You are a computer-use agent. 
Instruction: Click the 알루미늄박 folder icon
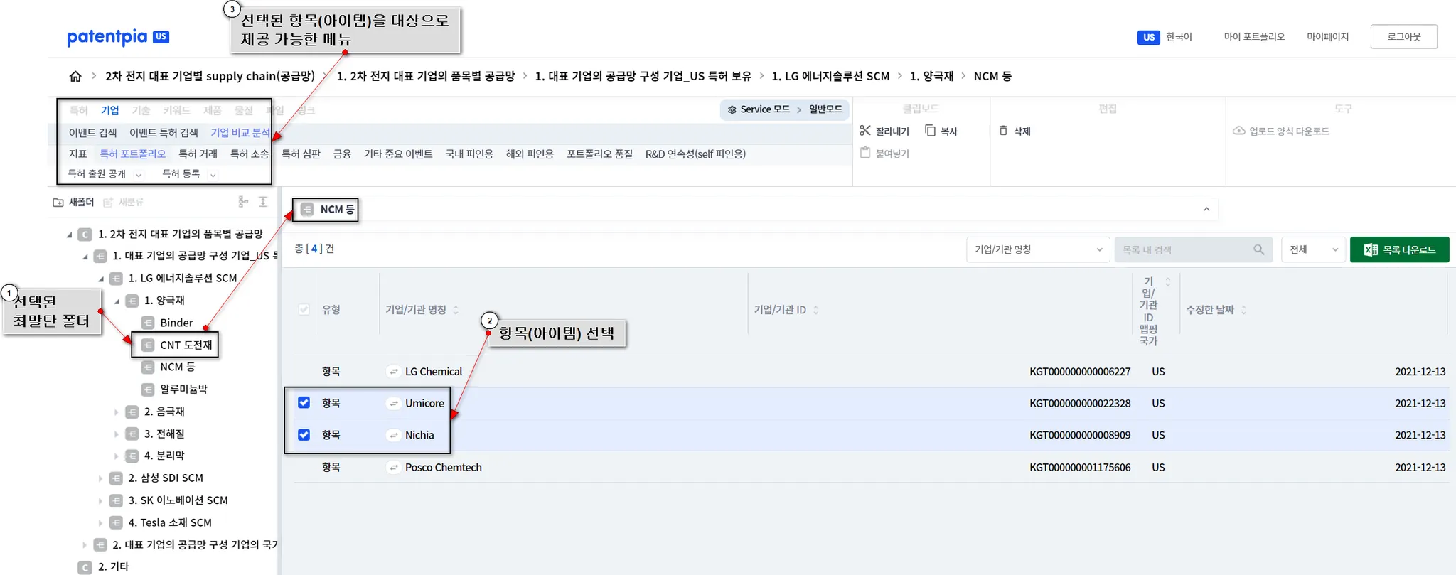148,389
